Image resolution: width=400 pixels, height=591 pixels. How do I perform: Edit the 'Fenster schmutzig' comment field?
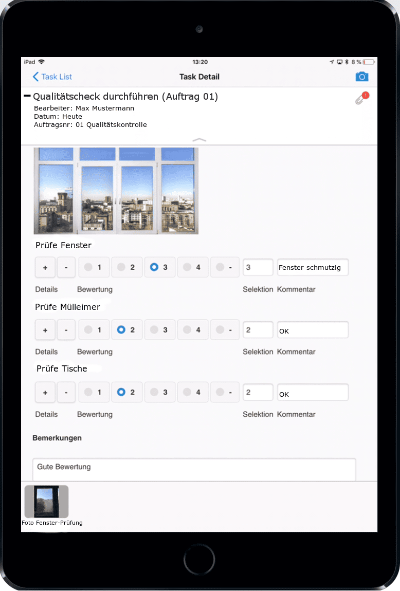(x=313, y=267)
